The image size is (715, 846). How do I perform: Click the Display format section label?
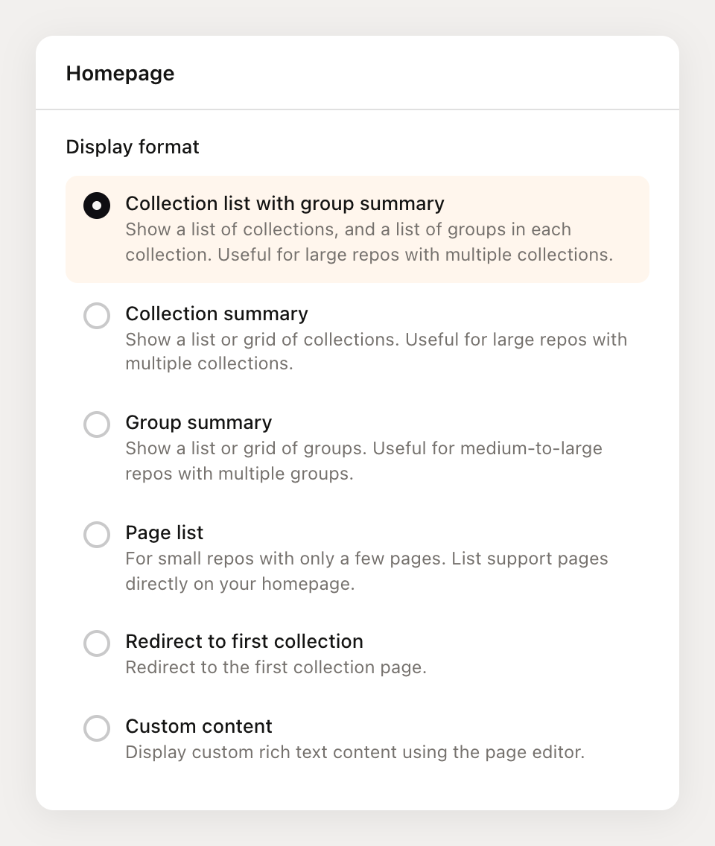point(132,147)
